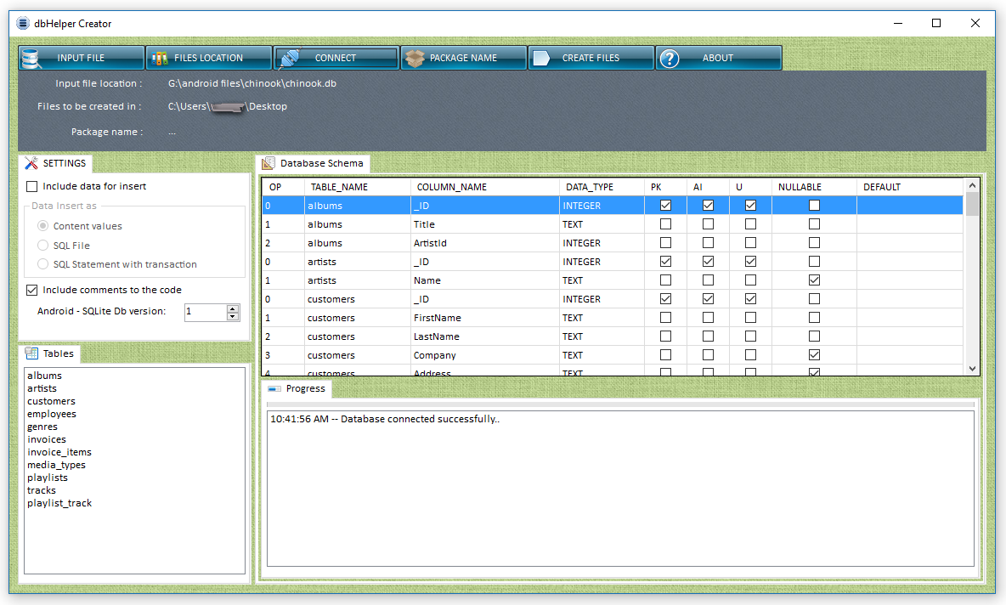Click the SQLite Db version input field

(x=206, y=312)
